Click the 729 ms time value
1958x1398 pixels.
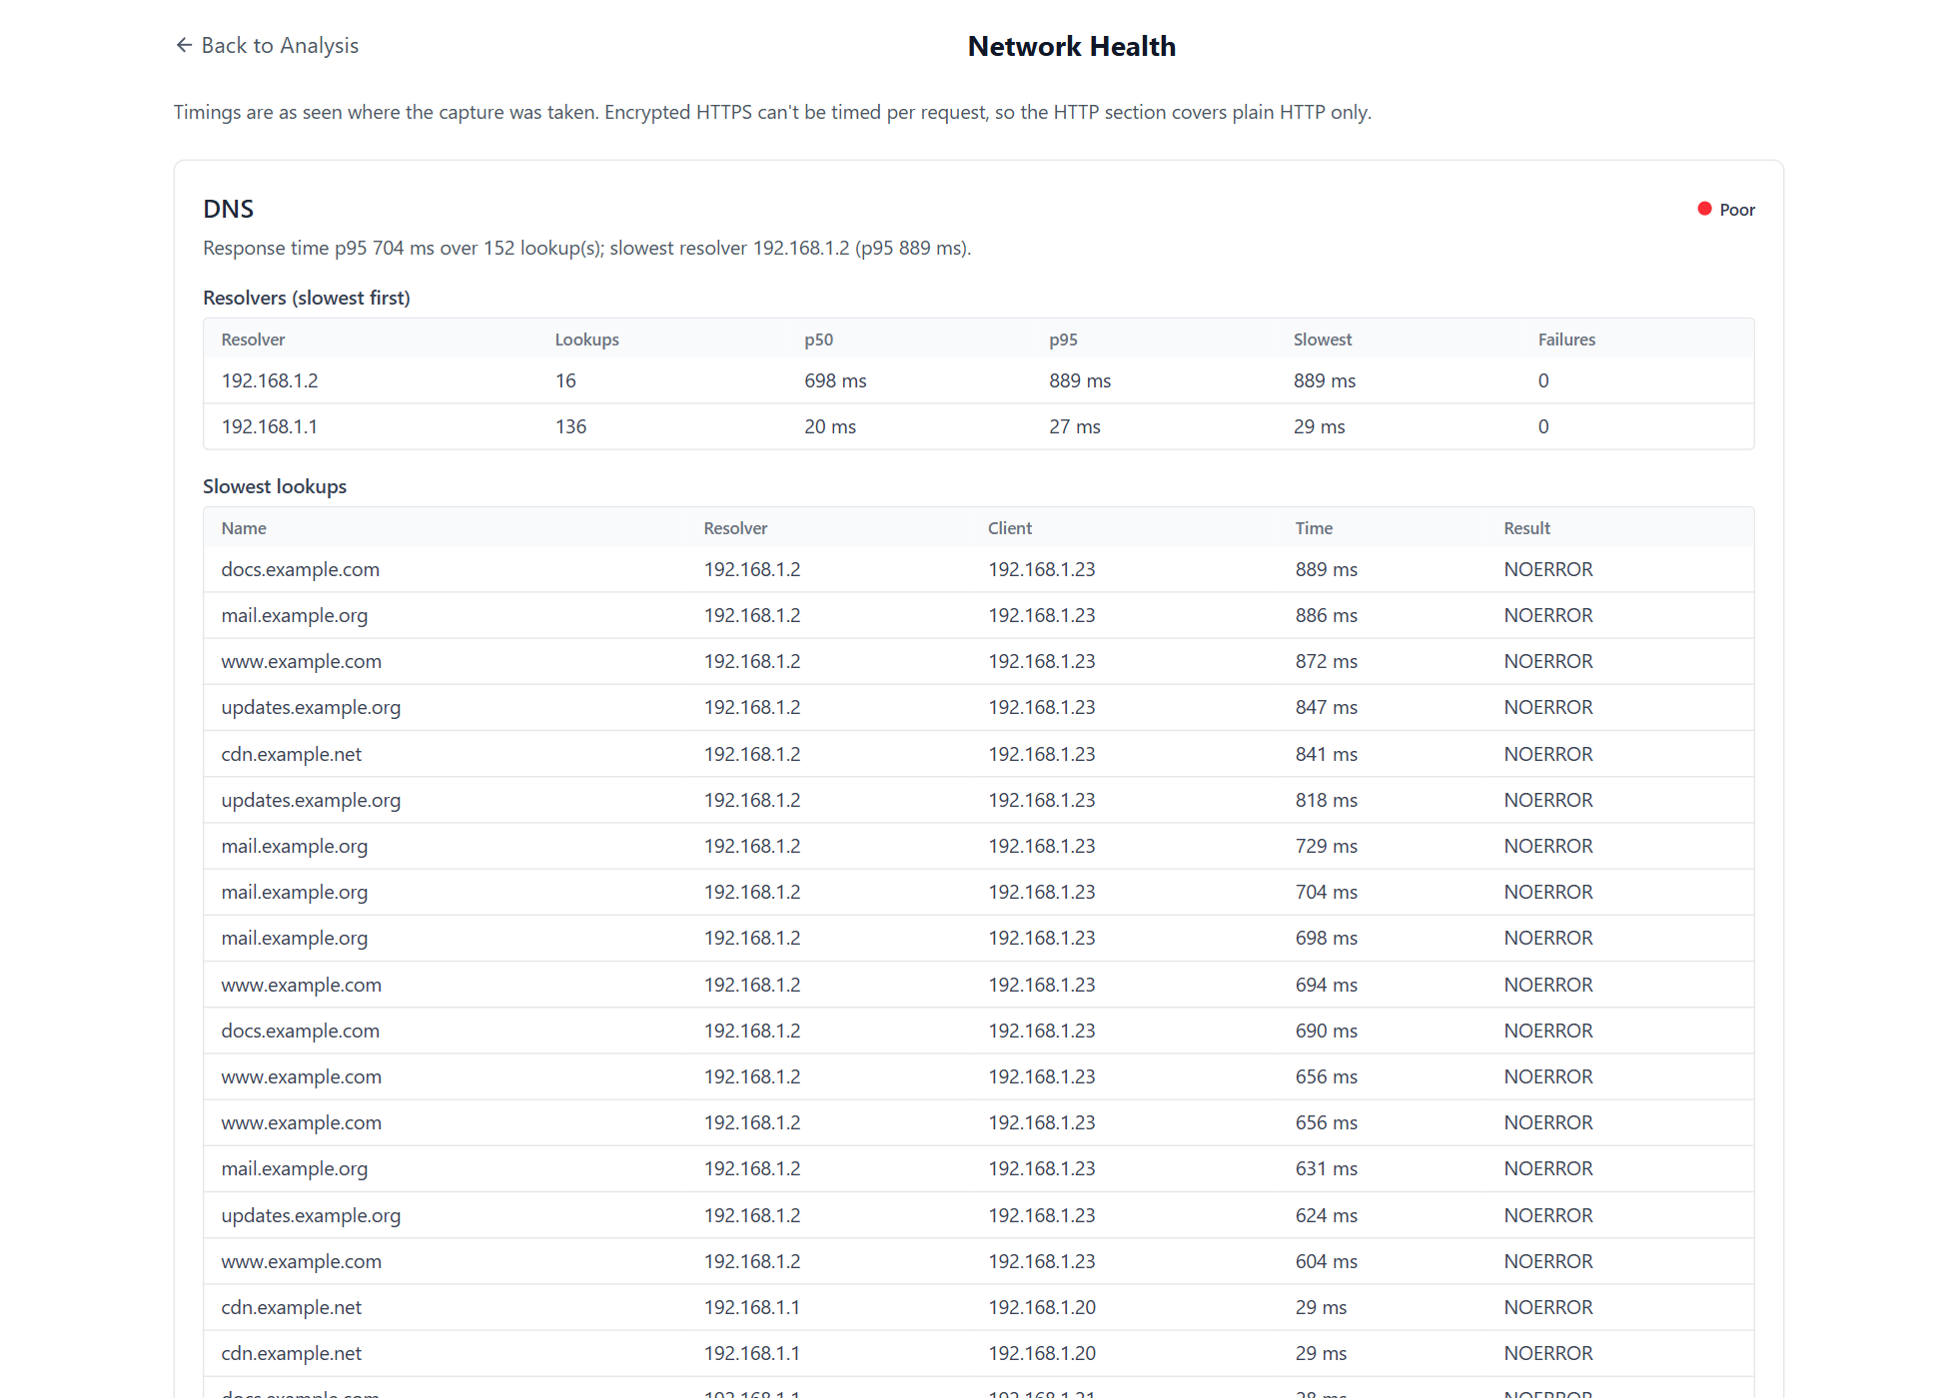1327,846
